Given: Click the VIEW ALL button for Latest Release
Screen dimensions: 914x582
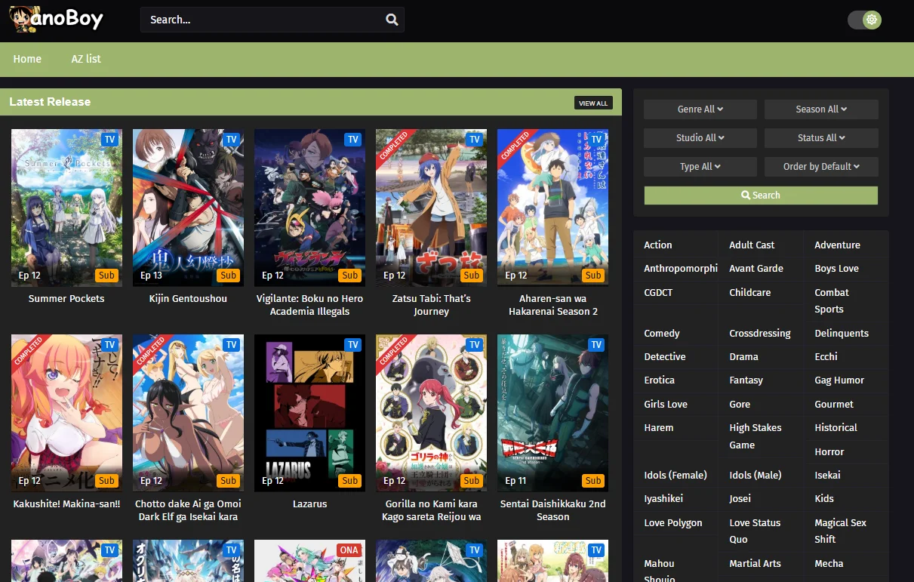Looking at the screenshot, I should 593,103.
